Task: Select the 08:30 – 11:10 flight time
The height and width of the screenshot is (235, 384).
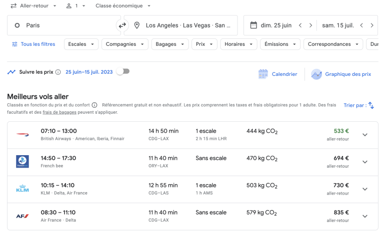Action: tap(58, 212)
